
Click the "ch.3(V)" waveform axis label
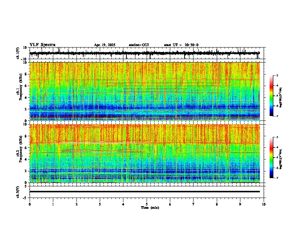click(18, 192)
